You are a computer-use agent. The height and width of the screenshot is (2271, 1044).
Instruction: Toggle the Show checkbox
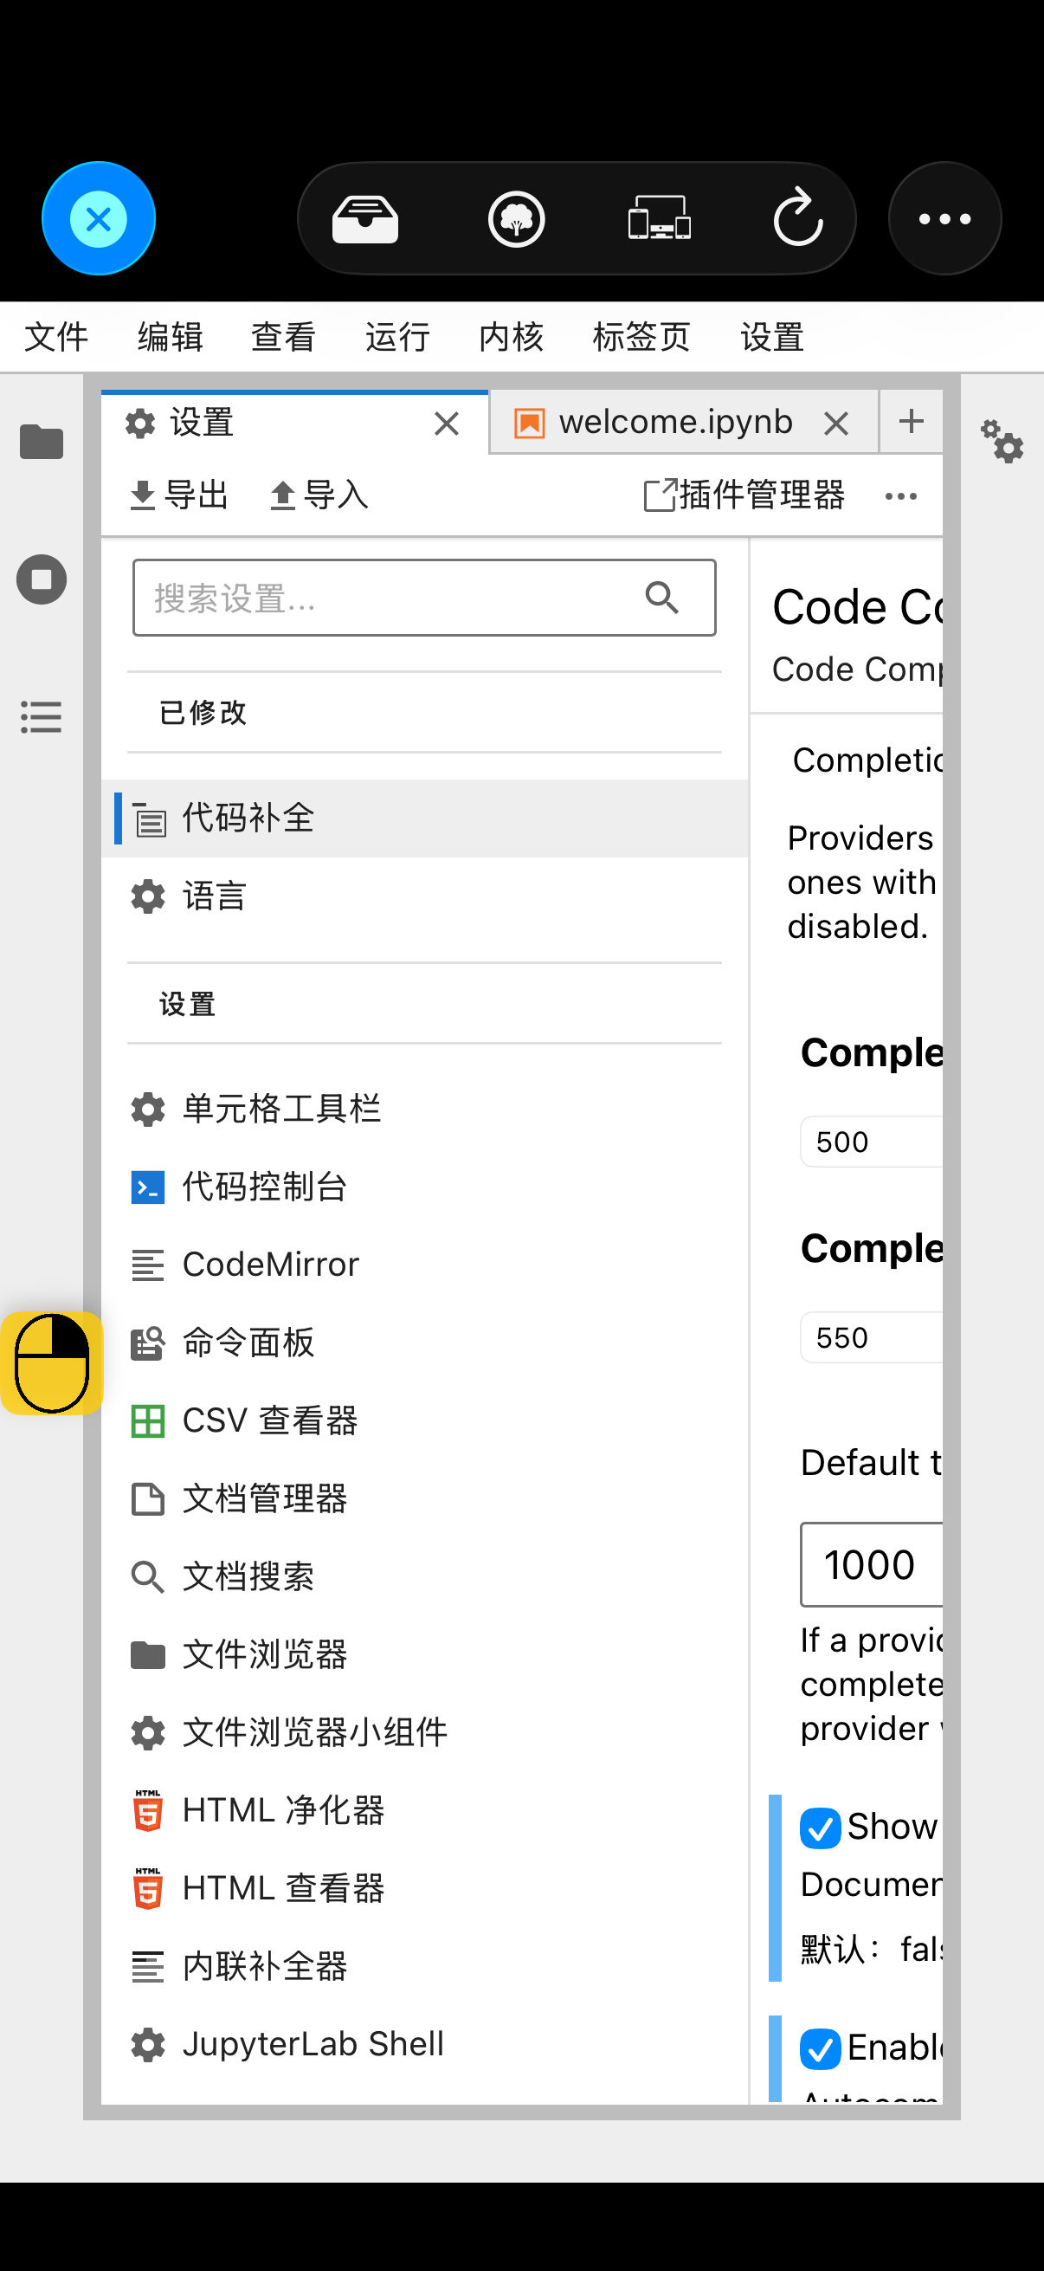tap(820, 1828)
